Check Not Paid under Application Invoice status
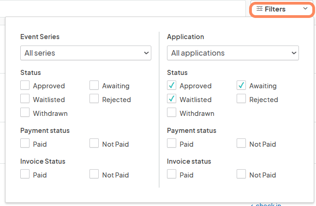This screenshot has width=316, height=206. (x=241, y=174)
